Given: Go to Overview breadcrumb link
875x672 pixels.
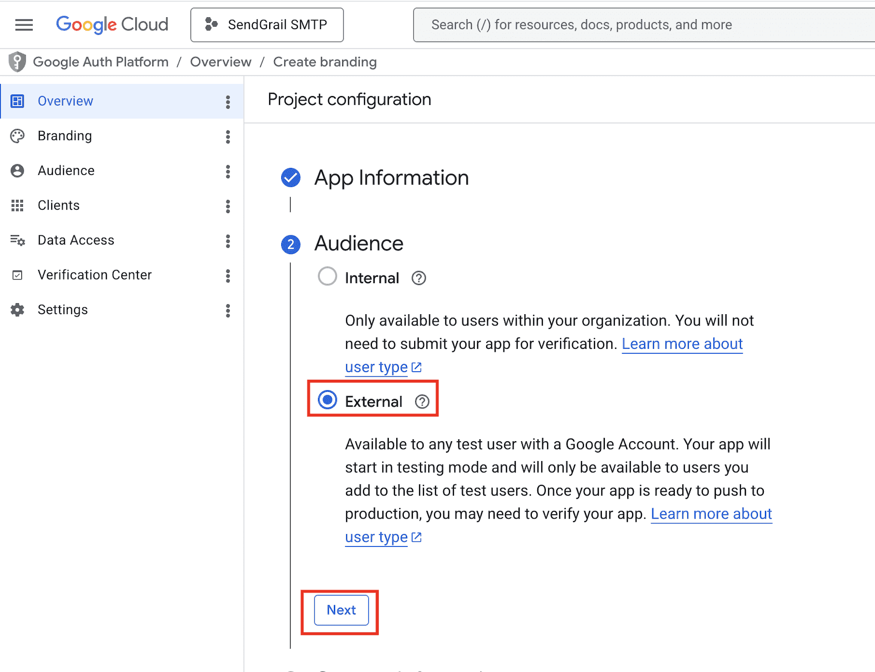Looking at the screenshot, I should pyautogui.click(x=220, y=62).
